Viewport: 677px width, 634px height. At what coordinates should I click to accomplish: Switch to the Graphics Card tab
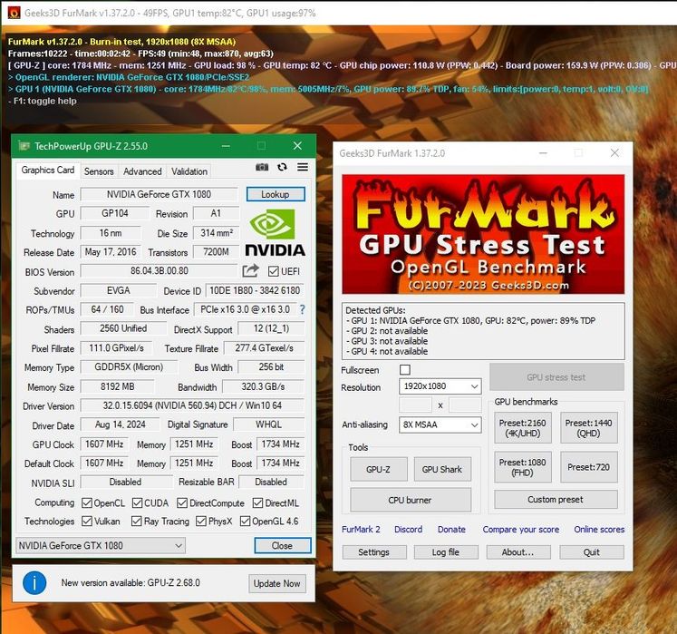pos(48,170)
